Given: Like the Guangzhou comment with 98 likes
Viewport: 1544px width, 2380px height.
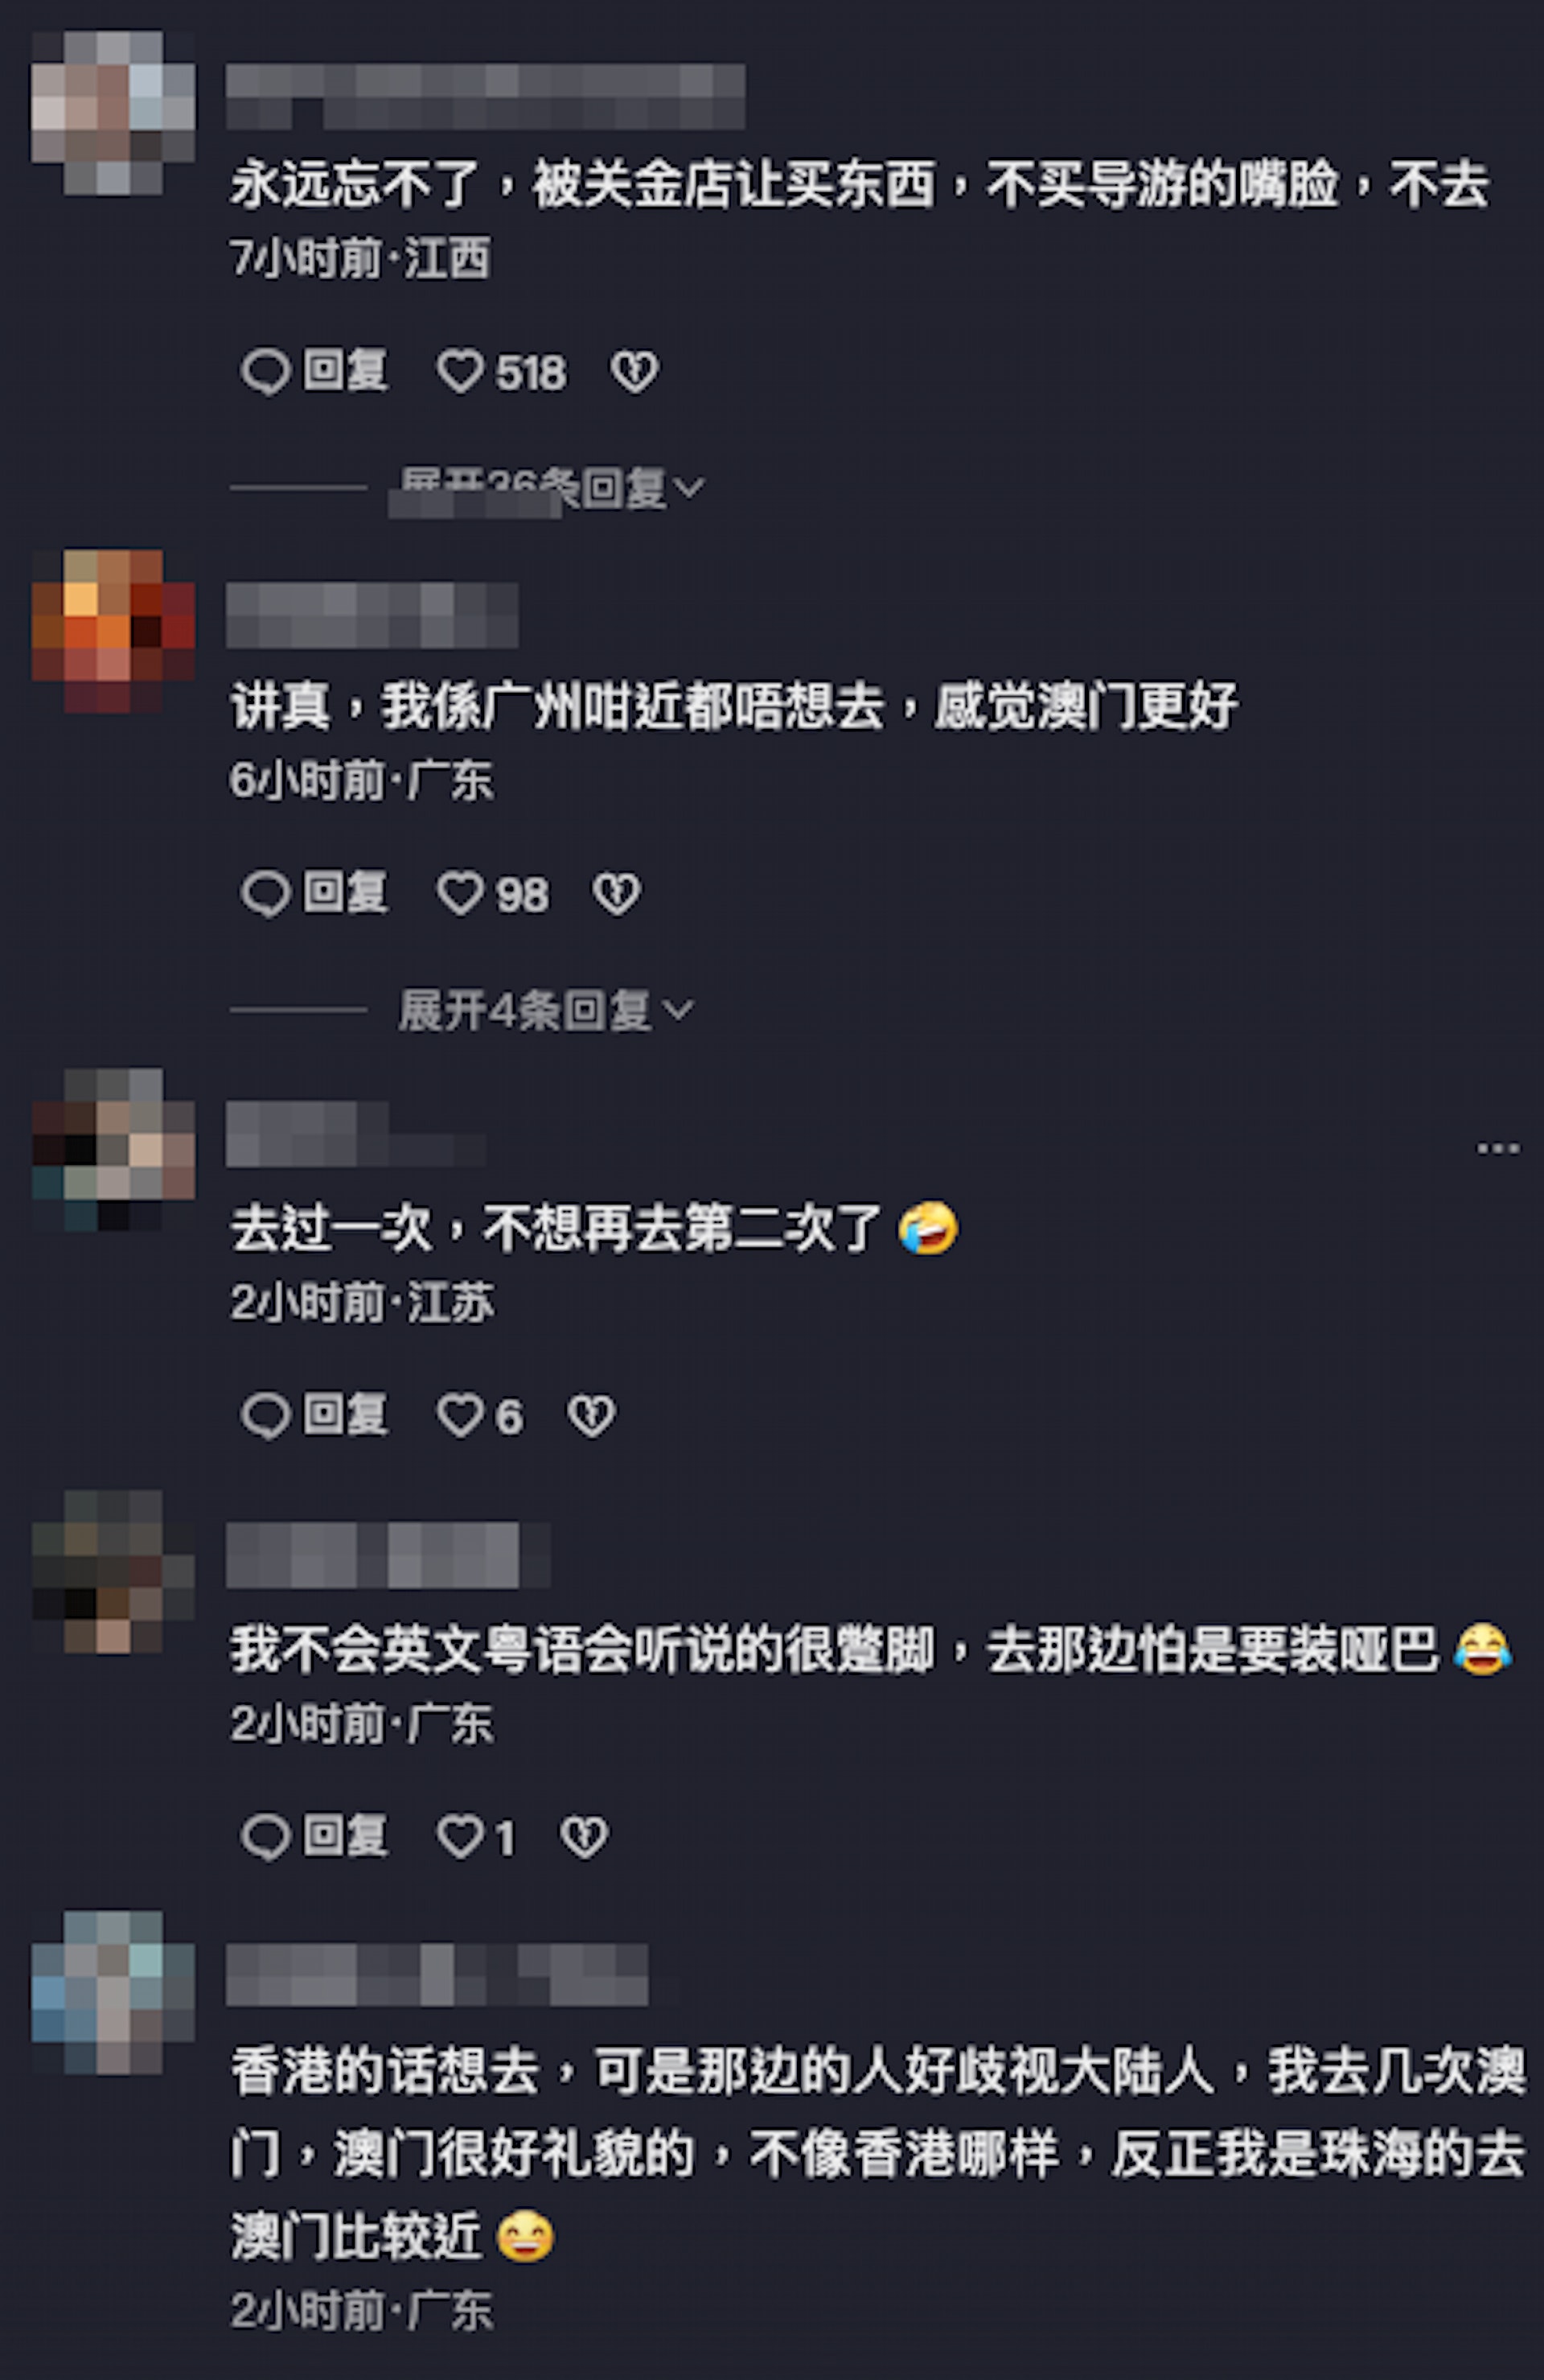Looking at the screenshot, I should [493, 894].
